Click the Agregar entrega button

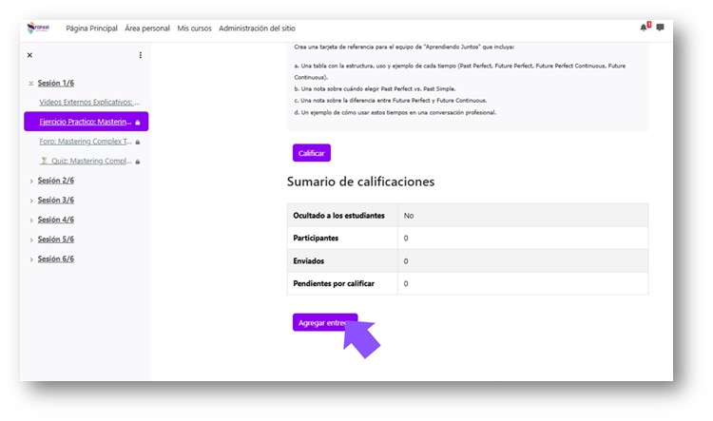(x=324, y=323)
